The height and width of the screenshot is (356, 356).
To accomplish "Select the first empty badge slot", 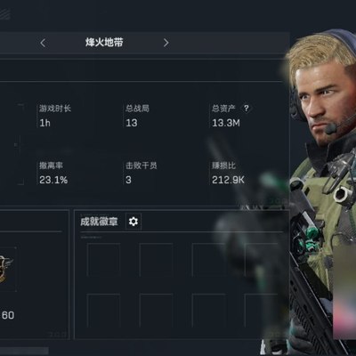I will pos(103,260).
